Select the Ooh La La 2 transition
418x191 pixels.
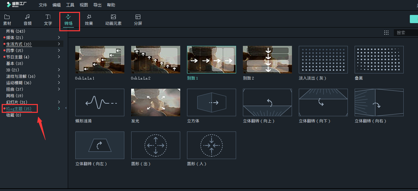[x=156, y=59]
